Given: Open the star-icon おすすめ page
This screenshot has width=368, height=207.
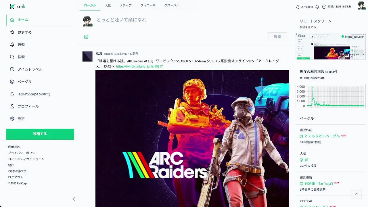Looking at the screenshot, I should point(12,32).
